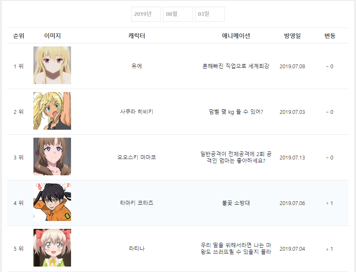The image size is (356, 272).
Task: Click the 캐릭터 column header
Action: tap(137, 36)
